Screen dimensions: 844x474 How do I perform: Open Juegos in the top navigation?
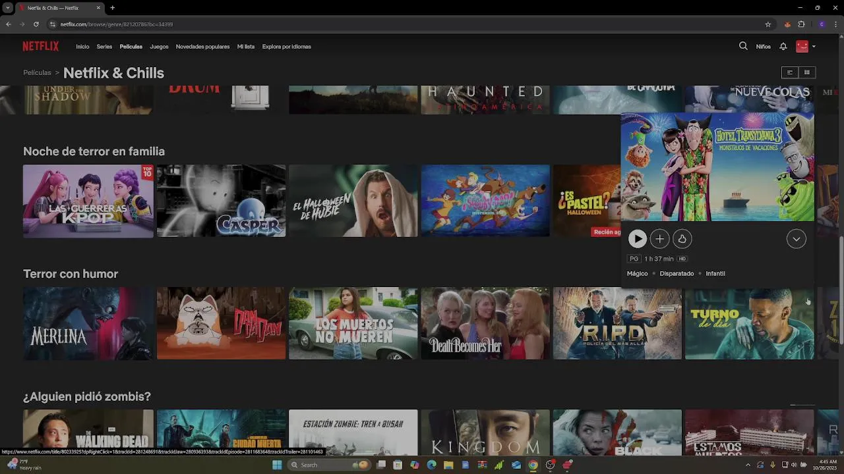[x=159, y=47]
